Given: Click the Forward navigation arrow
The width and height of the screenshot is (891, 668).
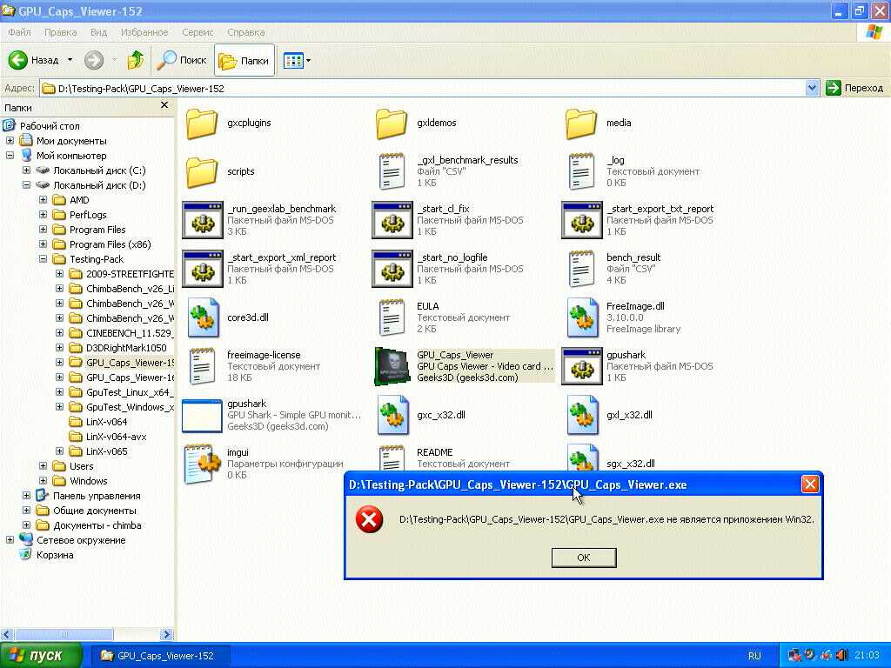Looking at the screenshot, I should [x=94, y=60].
